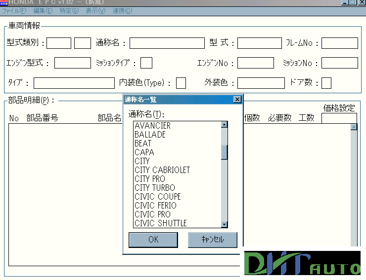
Task: Click the キャンセル button
Action: tap(213, 240)
